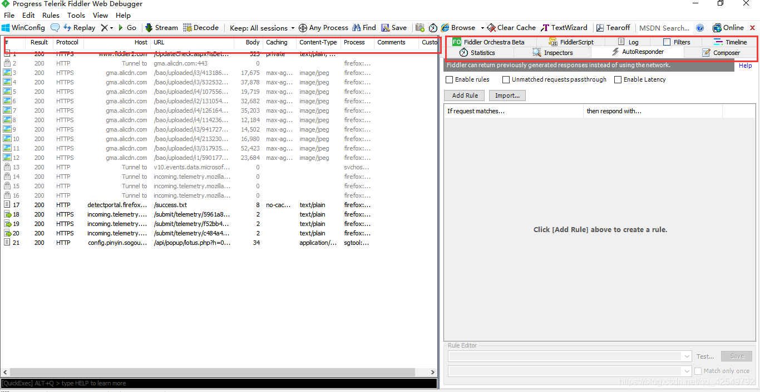Click the Add Rule button
Viewport: 760px width, 392px height.
click(465, 96)
